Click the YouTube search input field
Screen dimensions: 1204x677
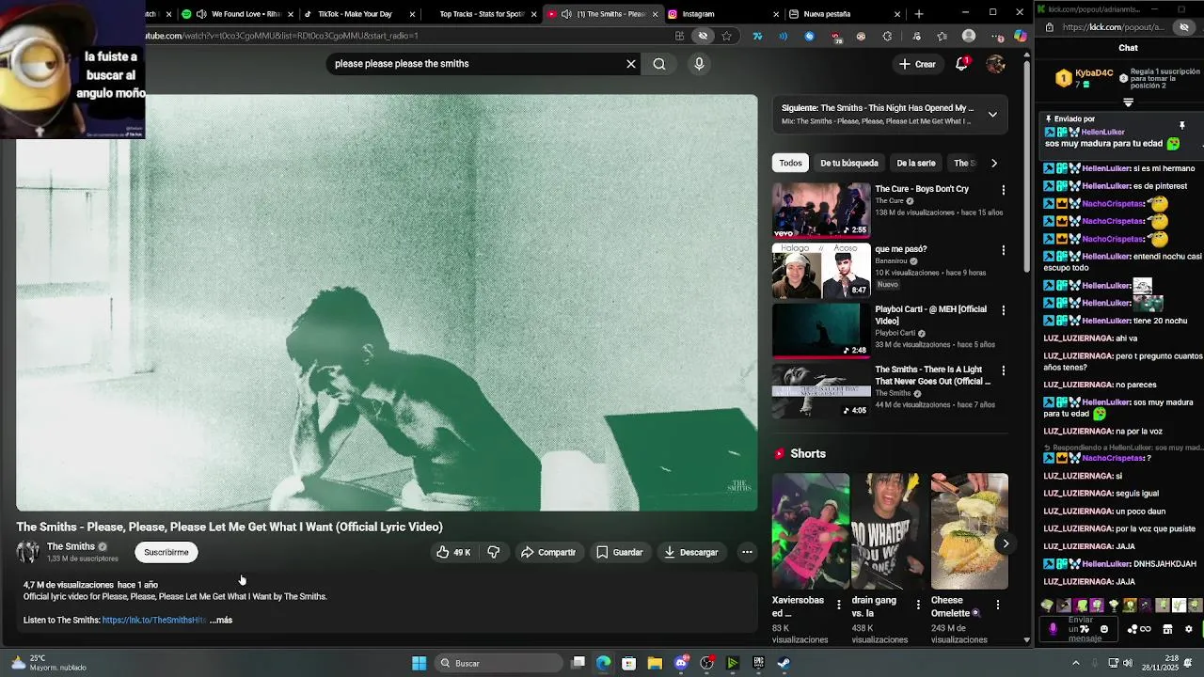[475, 64]
